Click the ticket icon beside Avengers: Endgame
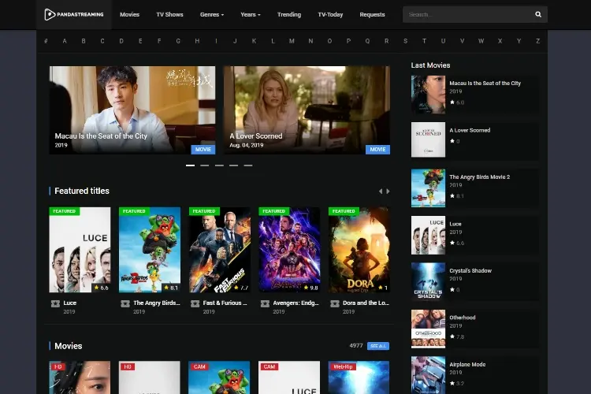 (265, 303)
